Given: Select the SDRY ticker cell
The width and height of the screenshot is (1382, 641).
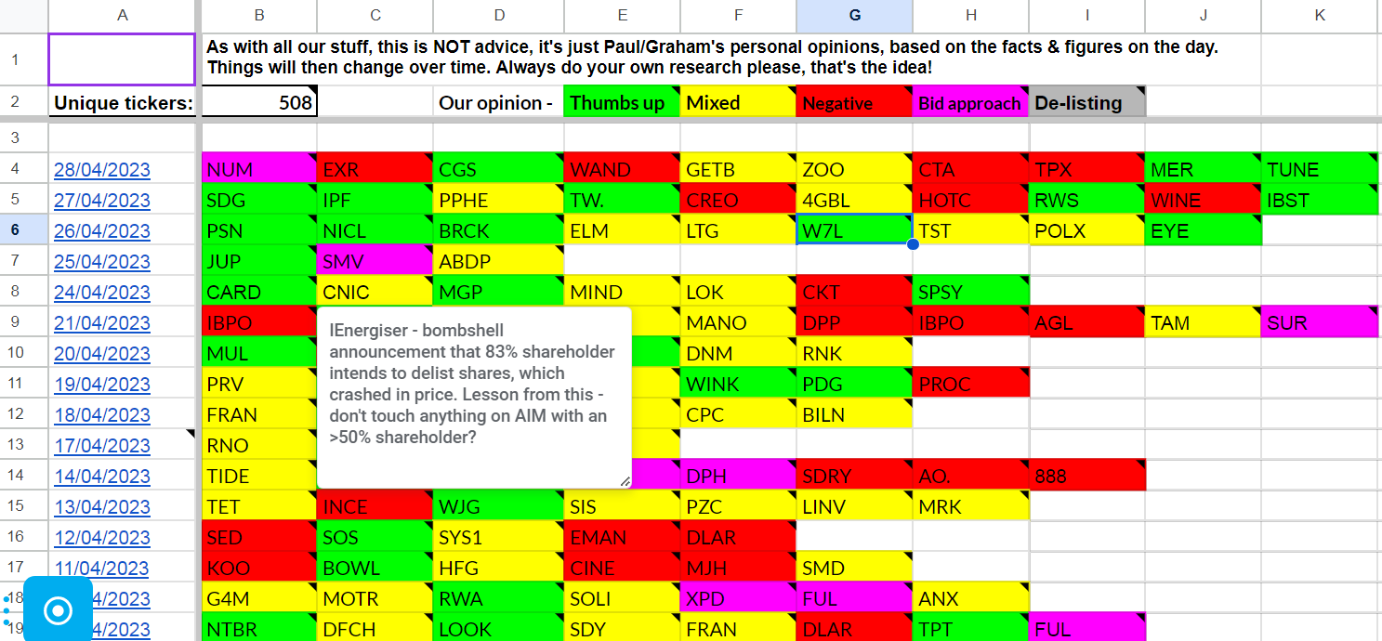Looking at the screenshot, I should (x=854, y=476).
